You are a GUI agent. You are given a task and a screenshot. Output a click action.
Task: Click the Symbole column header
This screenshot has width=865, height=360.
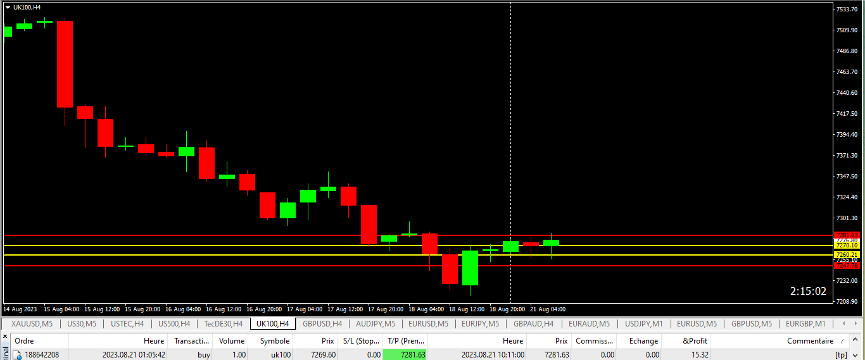click(274, 341)
